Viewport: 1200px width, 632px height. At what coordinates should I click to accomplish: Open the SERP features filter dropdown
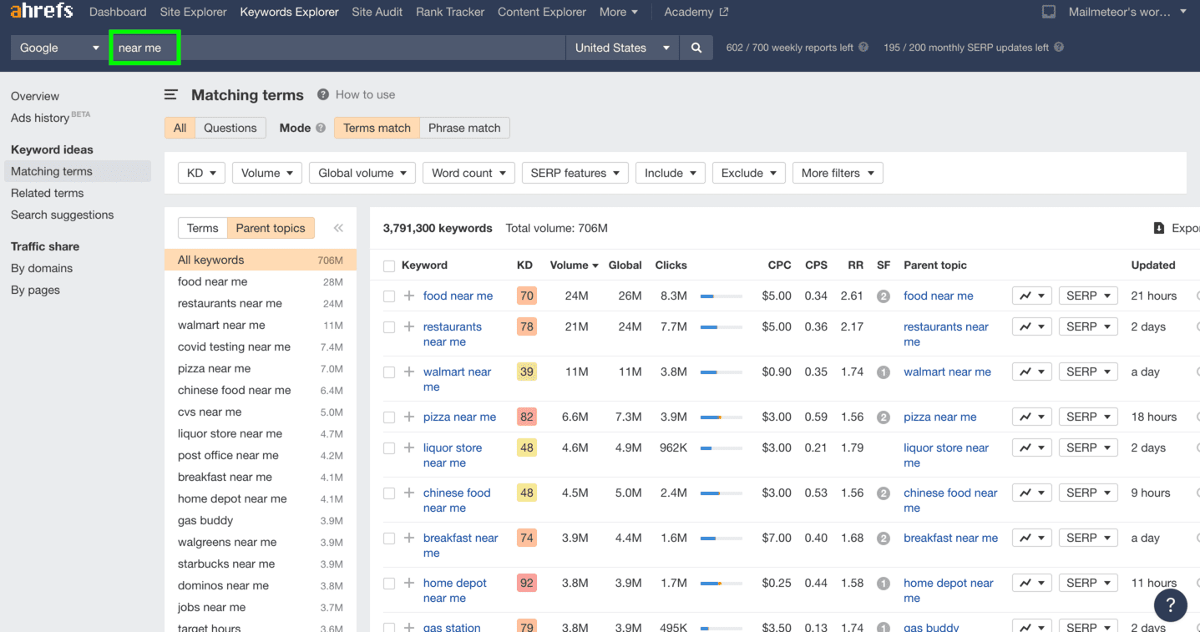click(575, 173)
